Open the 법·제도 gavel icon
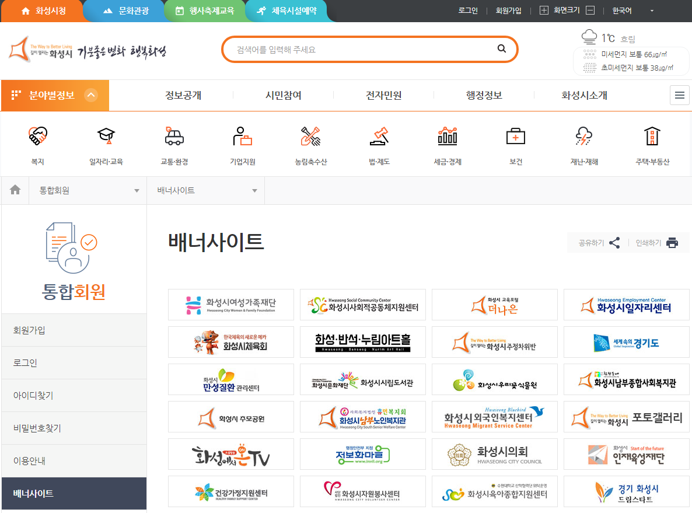Screen dimensions: 692x513 point(379,136)
